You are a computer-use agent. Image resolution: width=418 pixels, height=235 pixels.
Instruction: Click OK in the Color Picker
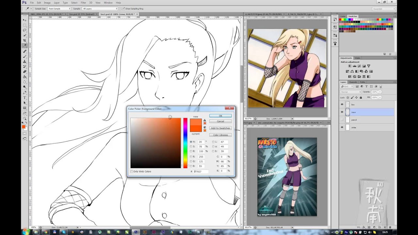[220, 116]
